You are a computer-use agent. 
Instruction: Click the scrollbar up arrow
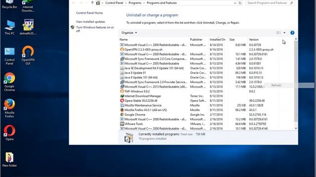[x=296, y=39]
